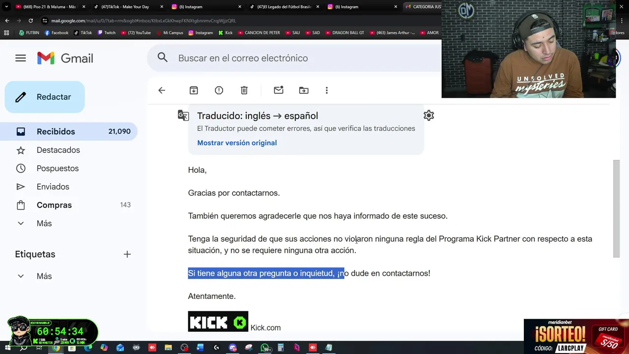Close the El Legado del Fútbol tab
Screen dimensions: 629x354
tap(317, 7)
